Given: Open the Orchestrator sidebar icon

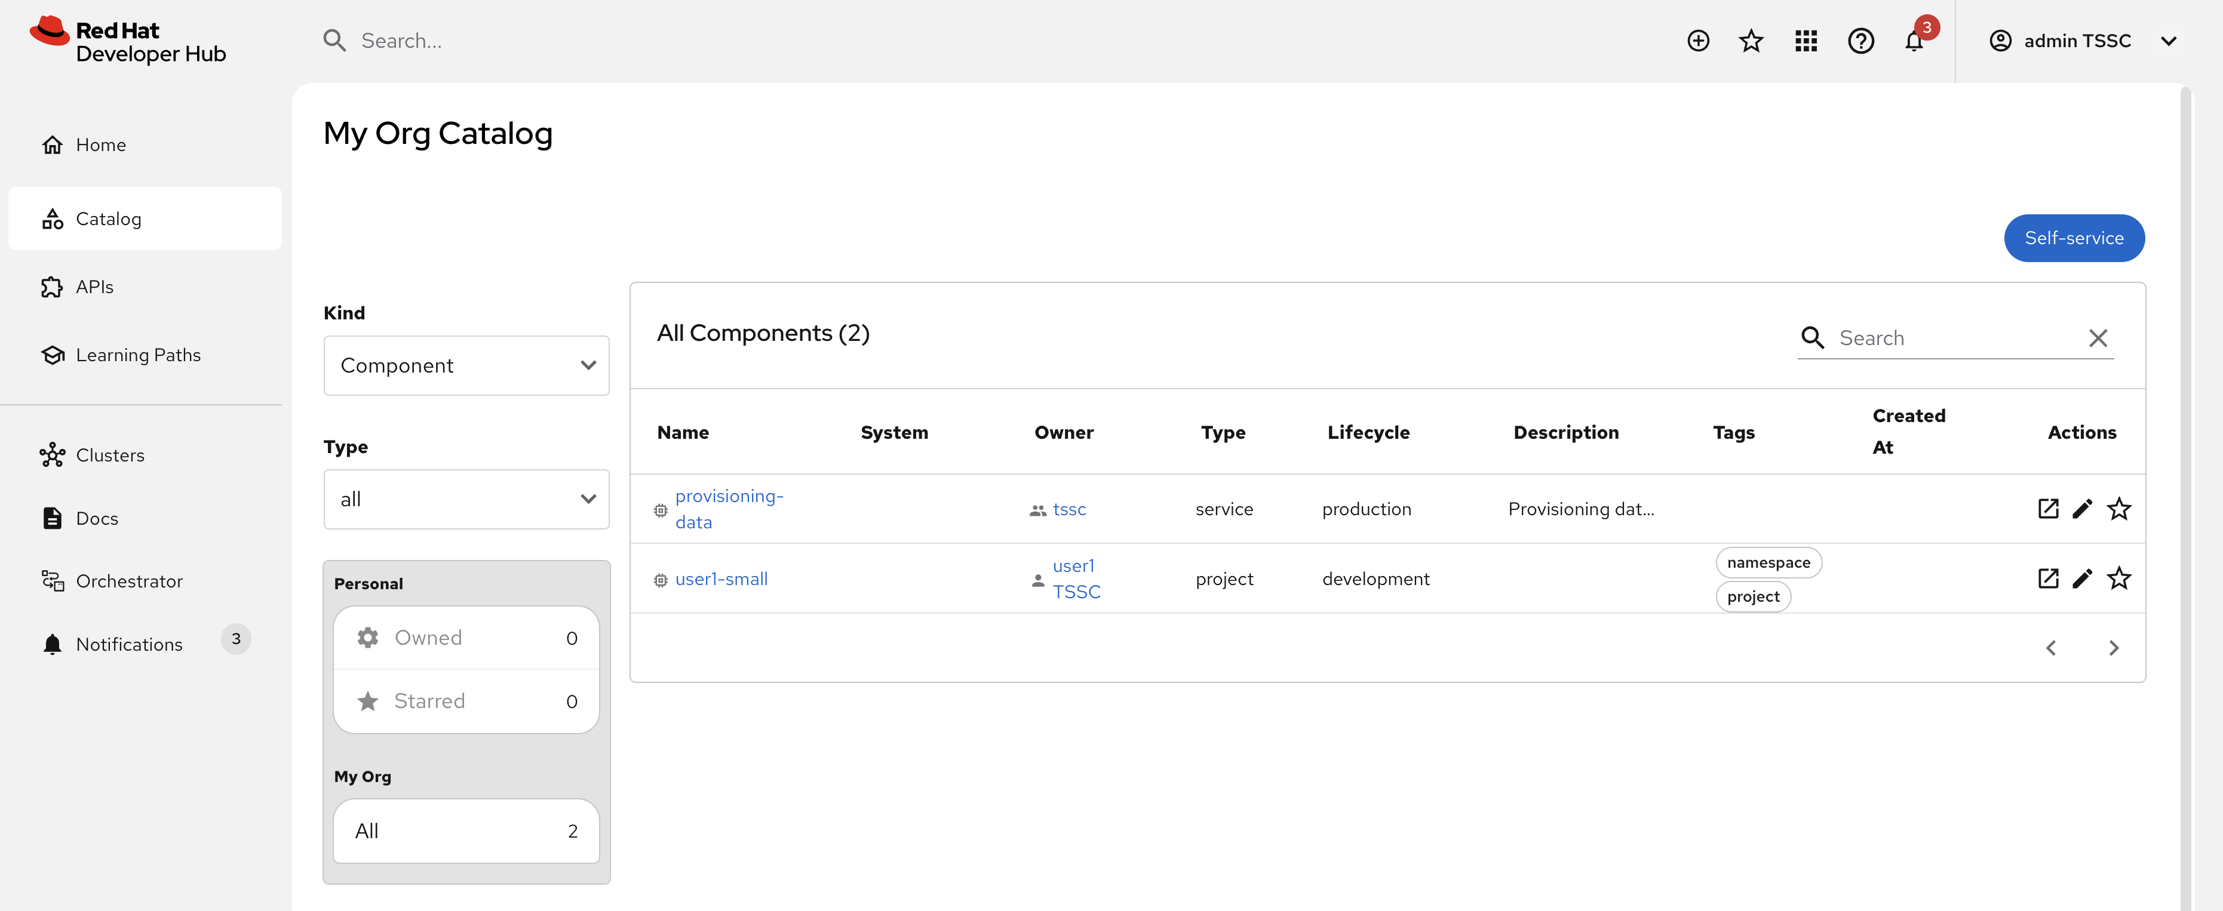Looking at the screenshot, I should [52, 581].
